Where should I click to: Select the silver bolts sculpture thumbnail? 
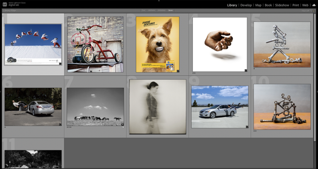(282, 44)
